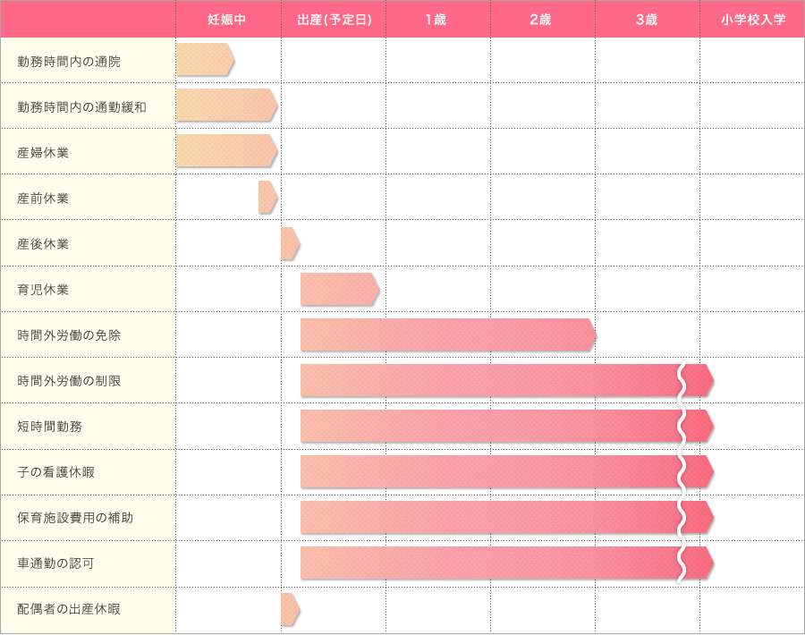Click the 産婦休業 timeline bar

pos(227,151)
